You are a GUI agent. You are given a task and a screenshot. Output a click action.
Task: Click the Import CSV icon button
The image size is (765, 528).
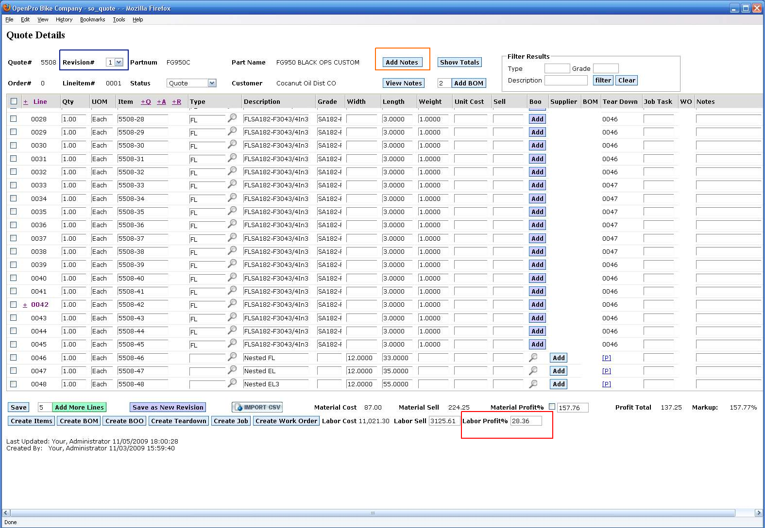point(257,407)
